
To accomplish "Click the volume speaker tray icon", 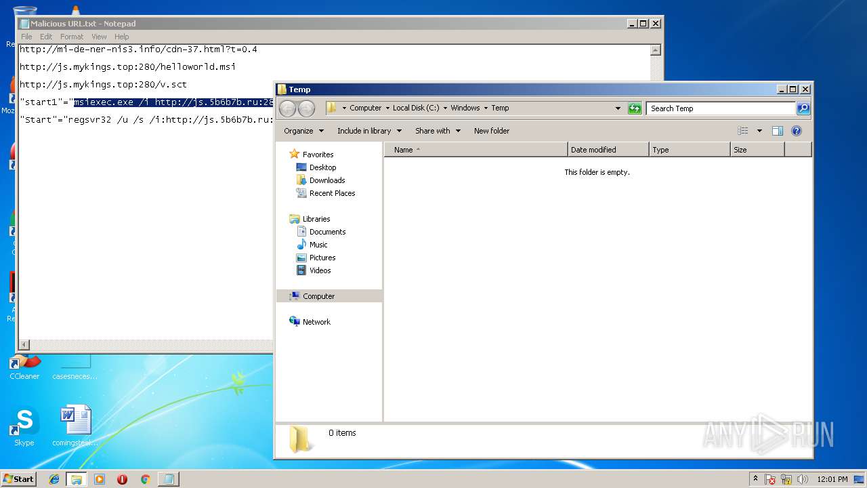I will click(x=801, y=479).
